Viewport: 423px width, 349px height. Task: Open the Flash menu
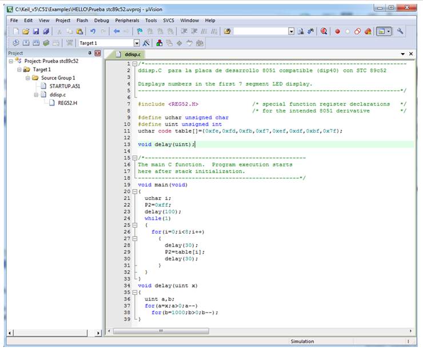[x=82, y=21]
